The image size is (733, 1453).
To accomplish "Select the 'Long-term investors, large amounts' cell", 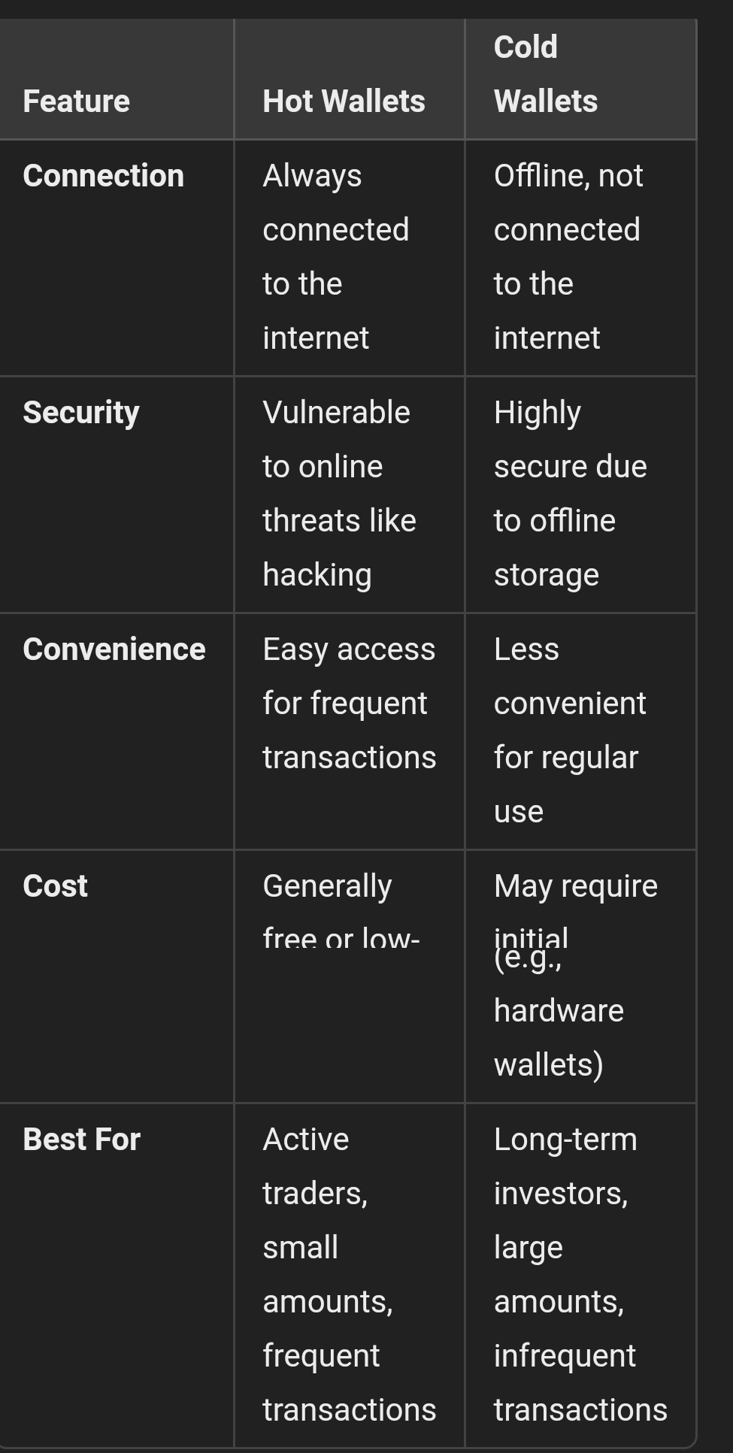I will (x=565, y=1248).
